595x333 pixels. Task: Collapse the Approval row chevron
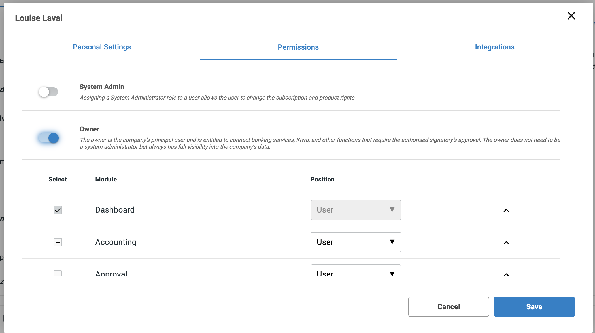pyautogui.click(x=506, y=274)
